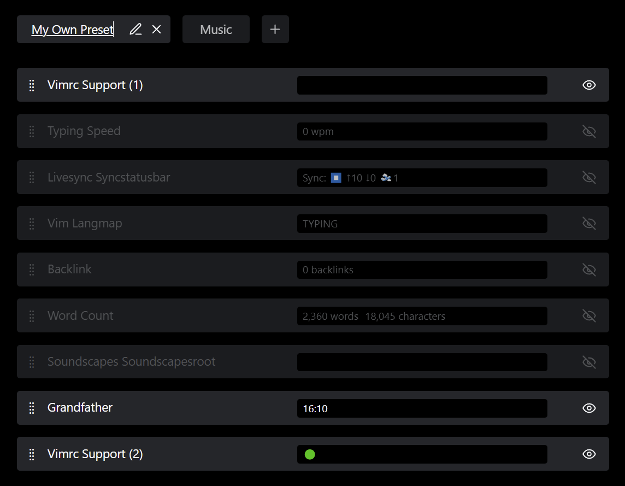Hide Grandfather using its eye icon
Viewport: 625px width, 486px height.
click(x=589, y=408)
